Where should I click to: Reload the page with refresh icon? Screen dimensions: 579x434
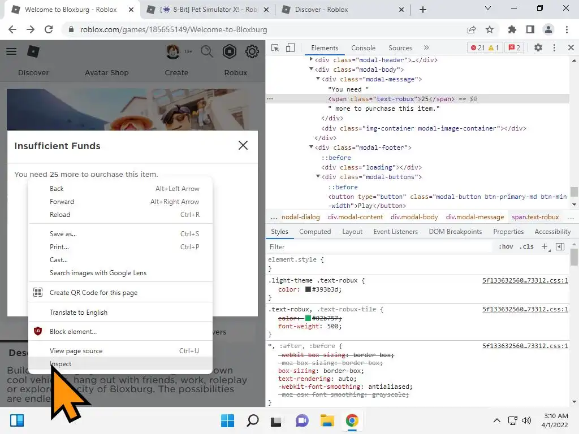[49, 29]
